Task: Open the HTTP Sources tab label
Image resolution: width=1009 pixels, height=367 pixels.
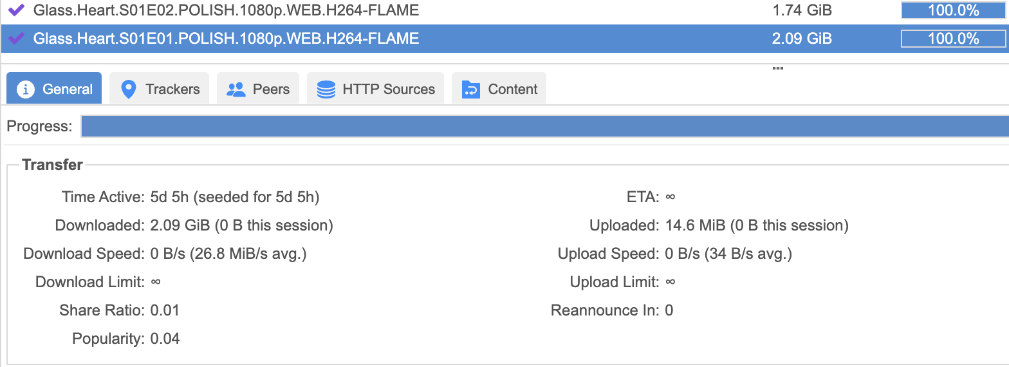Action: (x=389, y=89)
